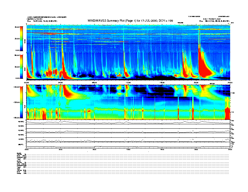Image resolution: width=248 pixels, height=192 pixels.
Task: Click the 08:00 time label below RAD1 spectrogram
Action: coord(94,83)
